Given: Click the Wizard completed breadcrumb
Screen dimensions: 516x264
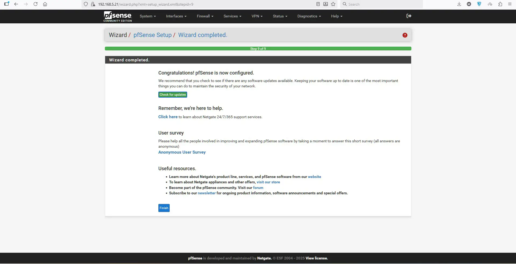Looking at the screenshot, I should pyautogui.click(x=202, y=35).
